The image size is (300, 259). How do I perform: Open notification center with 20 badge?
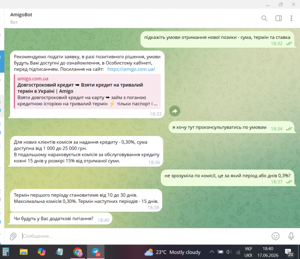click(x=289, y=252)
